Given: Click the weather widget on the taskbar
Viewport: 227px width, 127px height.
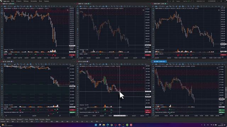Looking at the screenshot, I should [7, 125].
